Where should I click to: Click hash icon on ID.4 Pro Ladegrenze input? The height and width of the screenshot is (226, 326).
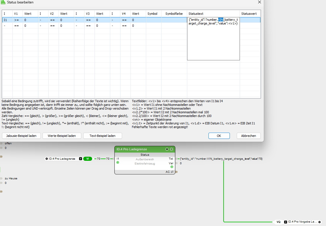(80, 159)
